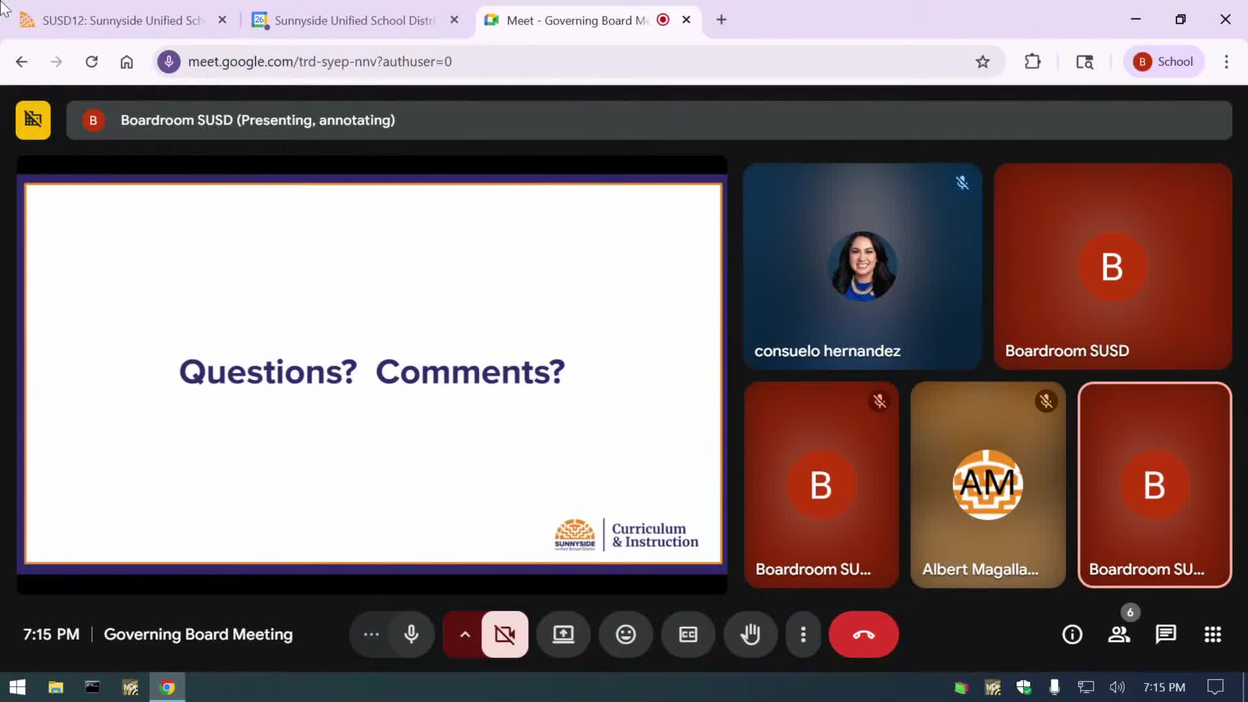Click the Present now screen share icon
This screenshot has height=702, width=1248.
pyautogui.click(x=563, y=634)
